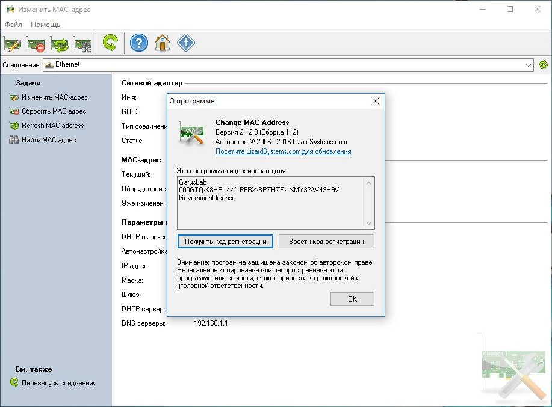This screenshot has width=552, height=407.
Task: Click the home page house icon
Action: click(x=163, y=43)
